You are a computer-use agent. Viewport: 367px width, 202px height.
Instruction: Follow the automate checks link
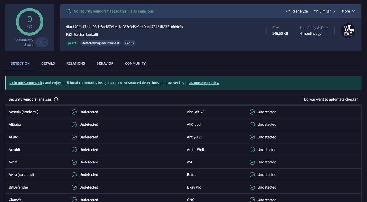(x=204, y=83)
